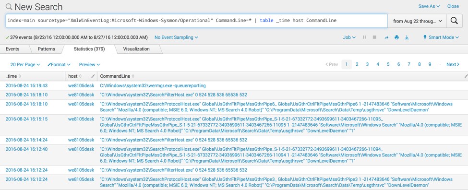Go to results page 9
Screen dimensions: 468x190
[x=430, y=64]
